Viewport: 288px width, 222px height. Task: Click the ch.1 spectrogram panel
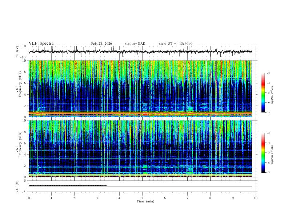(x=140, y=89)
